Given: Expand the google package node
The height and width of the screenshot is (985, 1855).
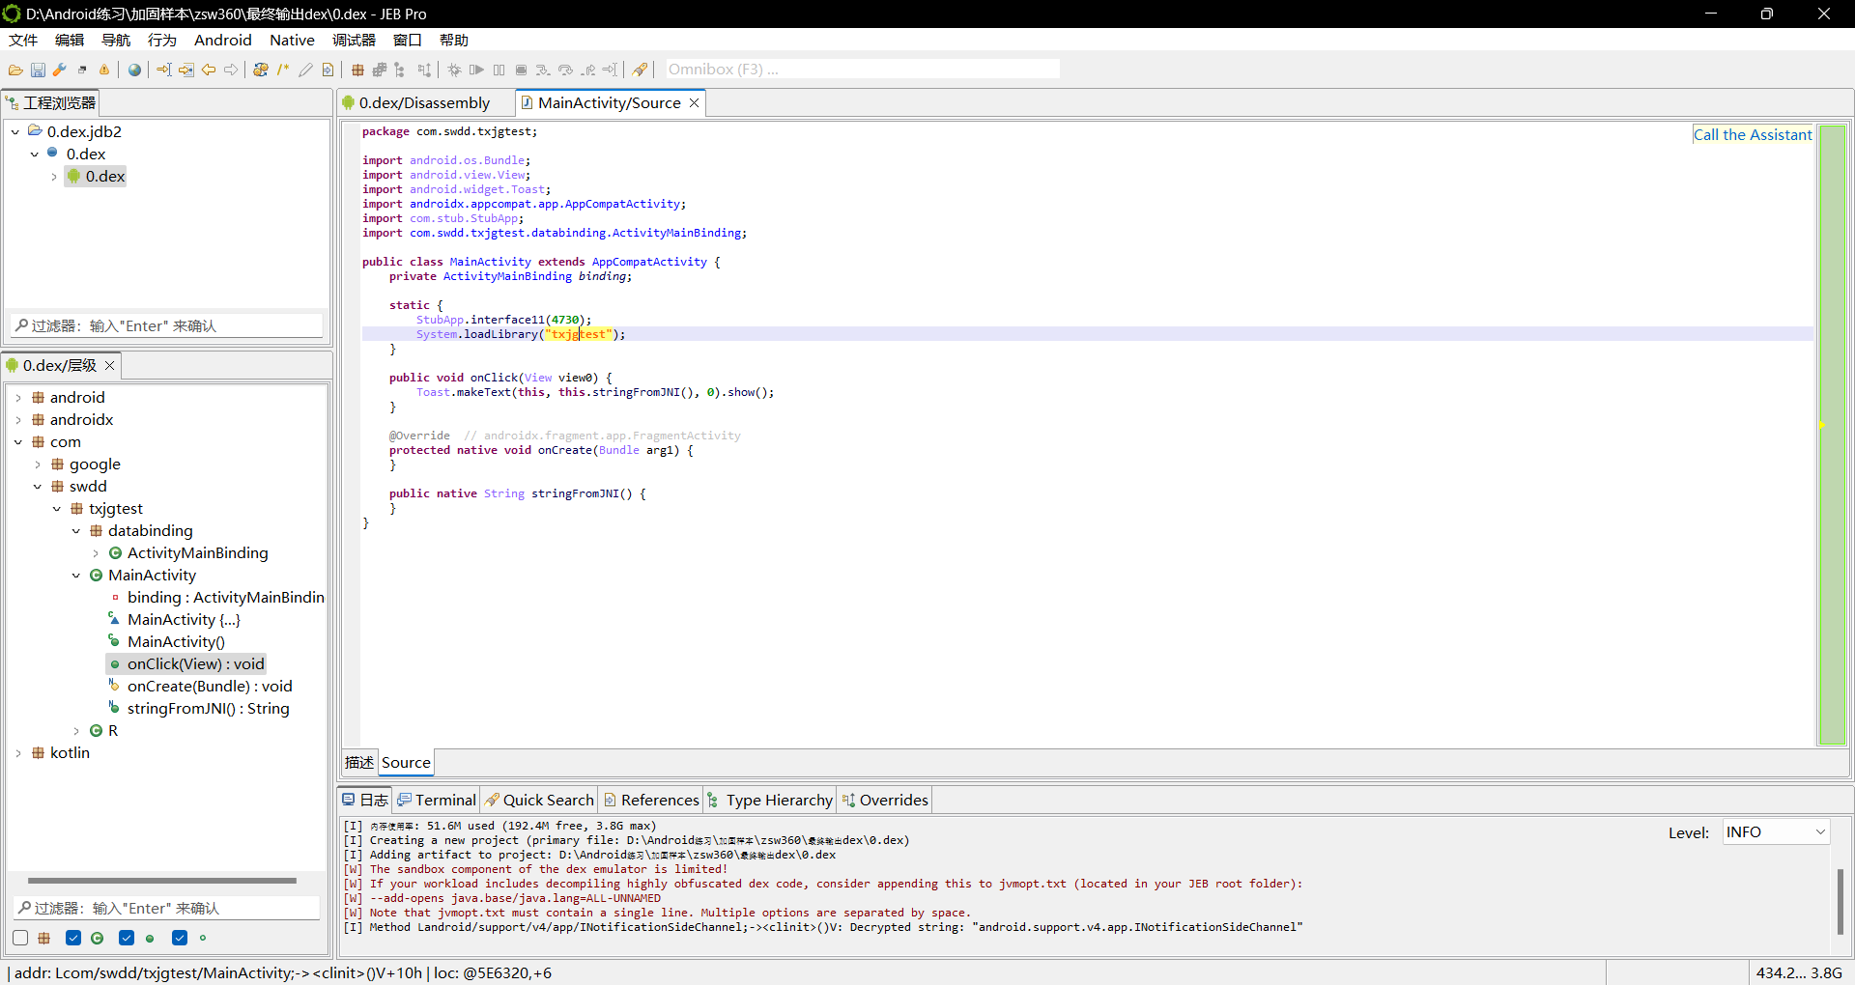Looking at the screenshot, I should coord(38,464).
